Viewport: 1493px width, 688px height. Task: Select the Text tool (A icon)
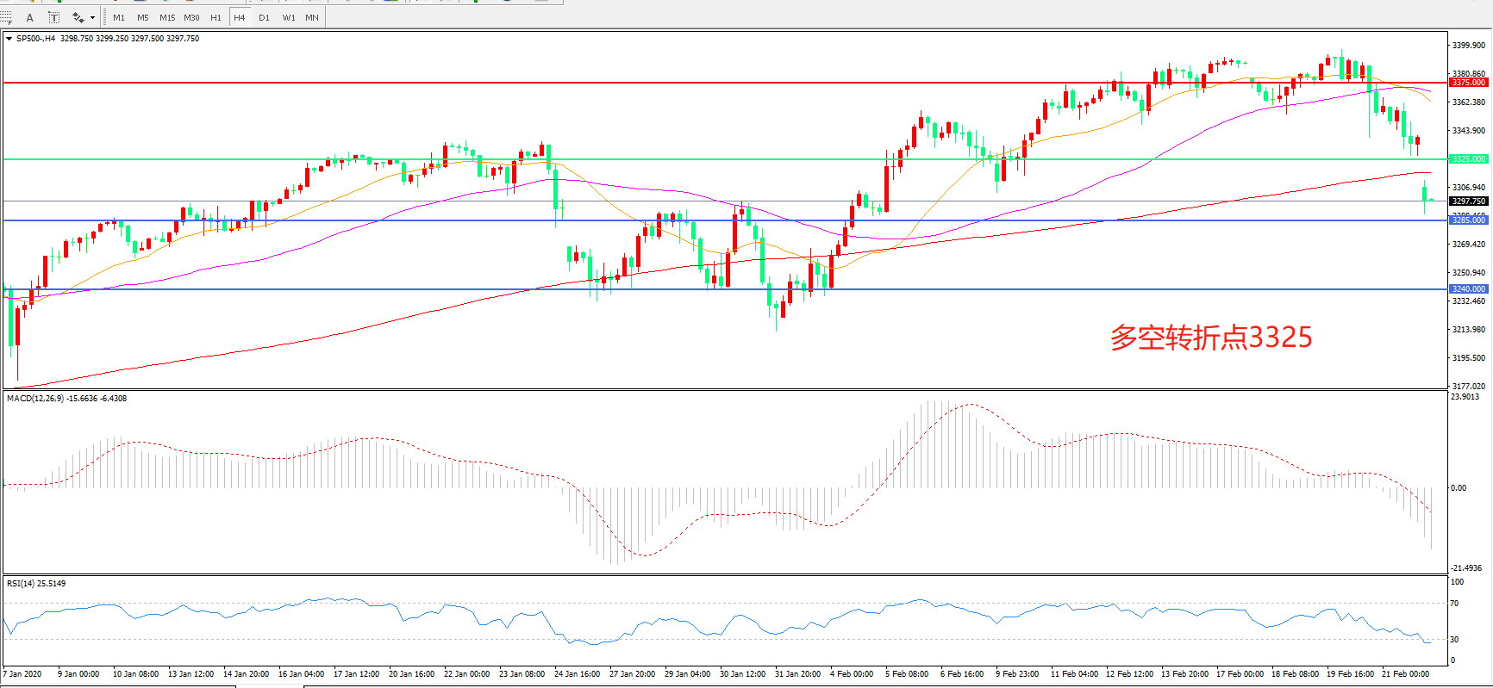click(30, 17)
